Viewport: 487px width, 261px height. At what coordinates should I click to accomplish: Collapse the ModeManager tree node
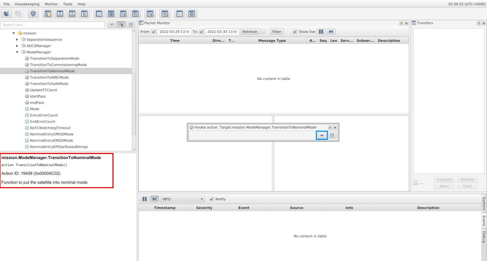coord(17,52)
